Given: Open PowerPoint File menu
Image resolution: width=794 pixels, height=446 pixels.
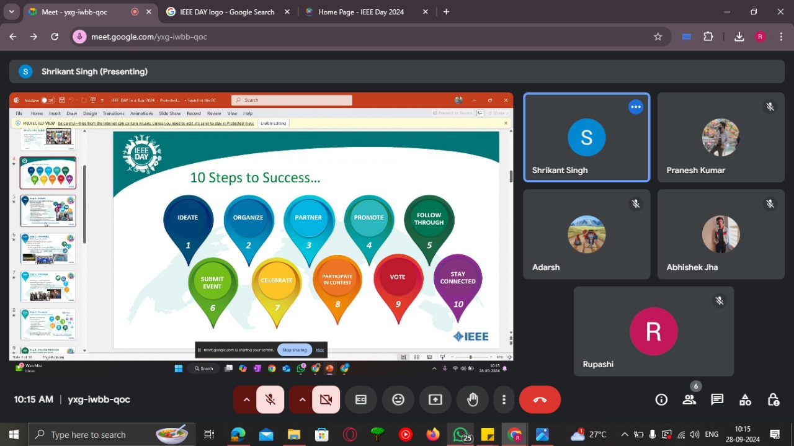Looking at the screenshot, I should coord(19,114).
